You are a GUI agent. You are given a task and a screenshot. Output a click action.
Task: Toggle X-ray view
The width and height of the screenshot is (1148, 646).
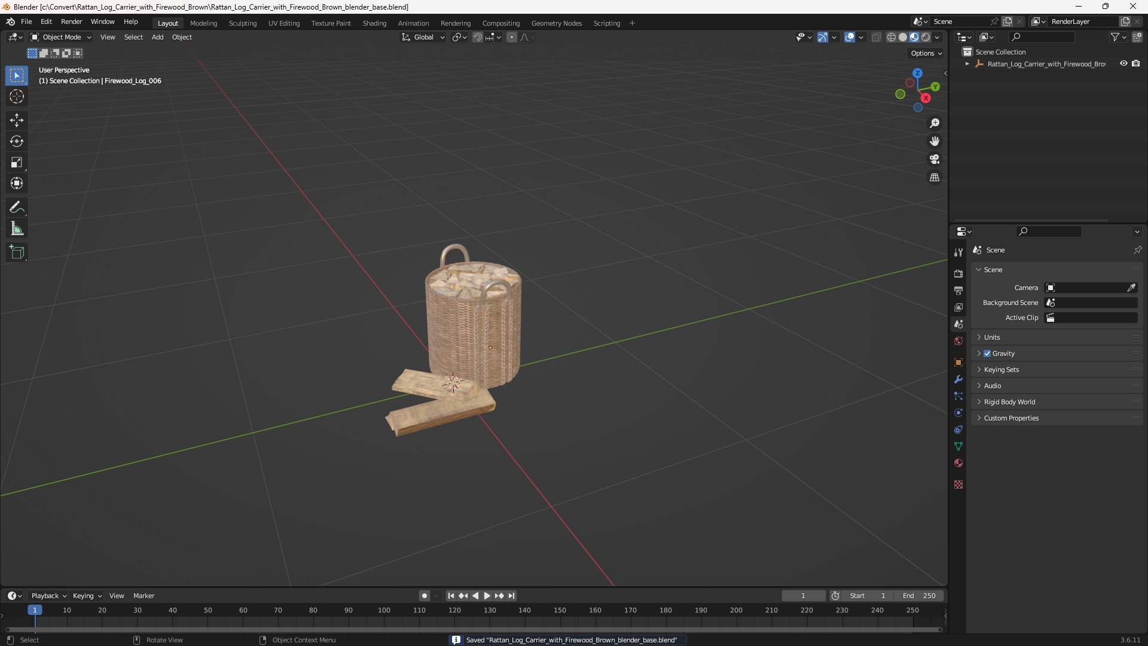tap(876, 37)
